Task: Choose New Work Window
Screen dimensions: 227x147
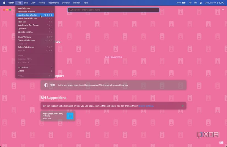Action: click(35, 12)
